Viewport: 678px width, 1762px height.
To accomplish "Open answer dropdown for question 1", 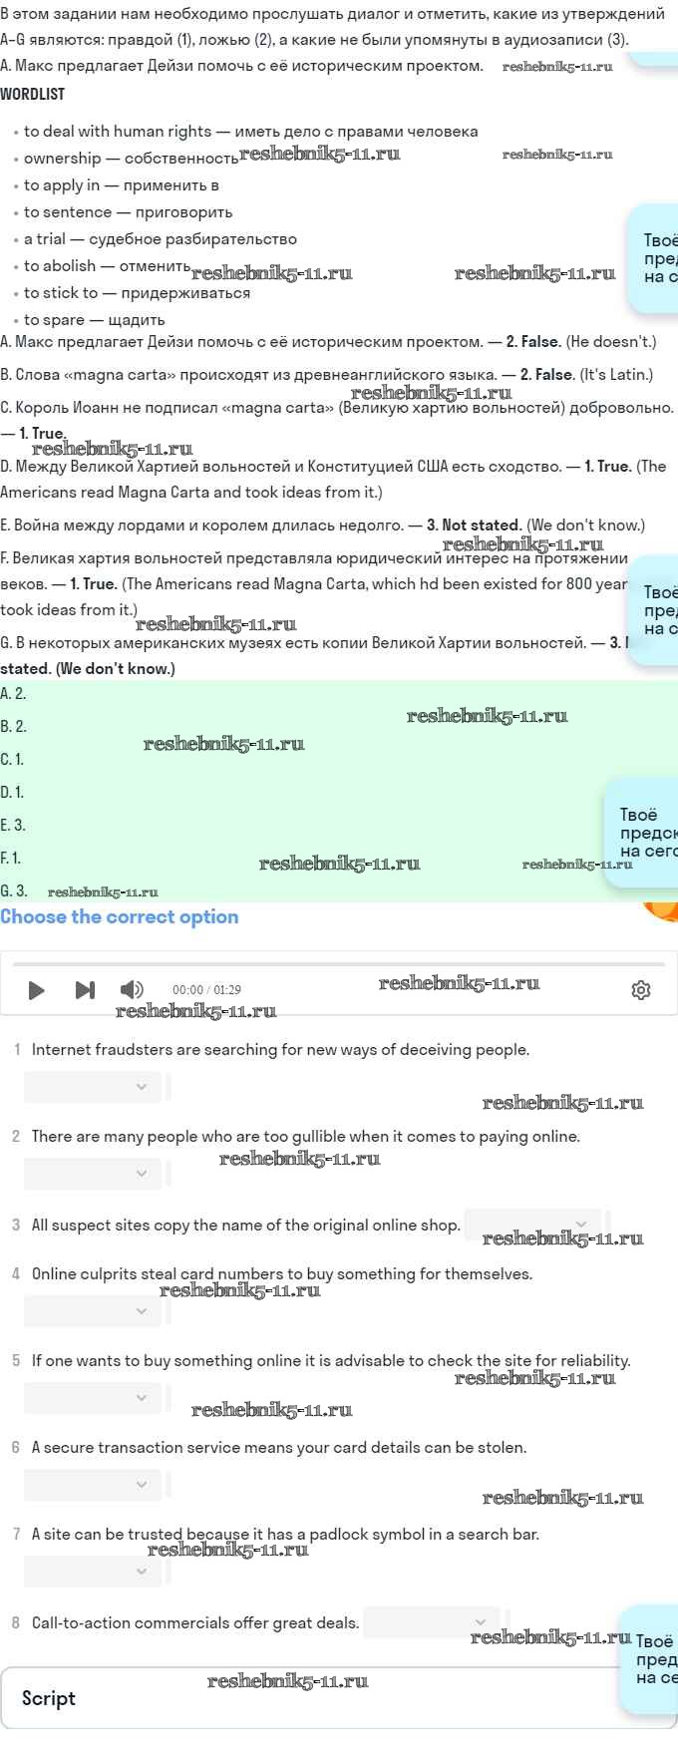I will (x=93, y=1087).
